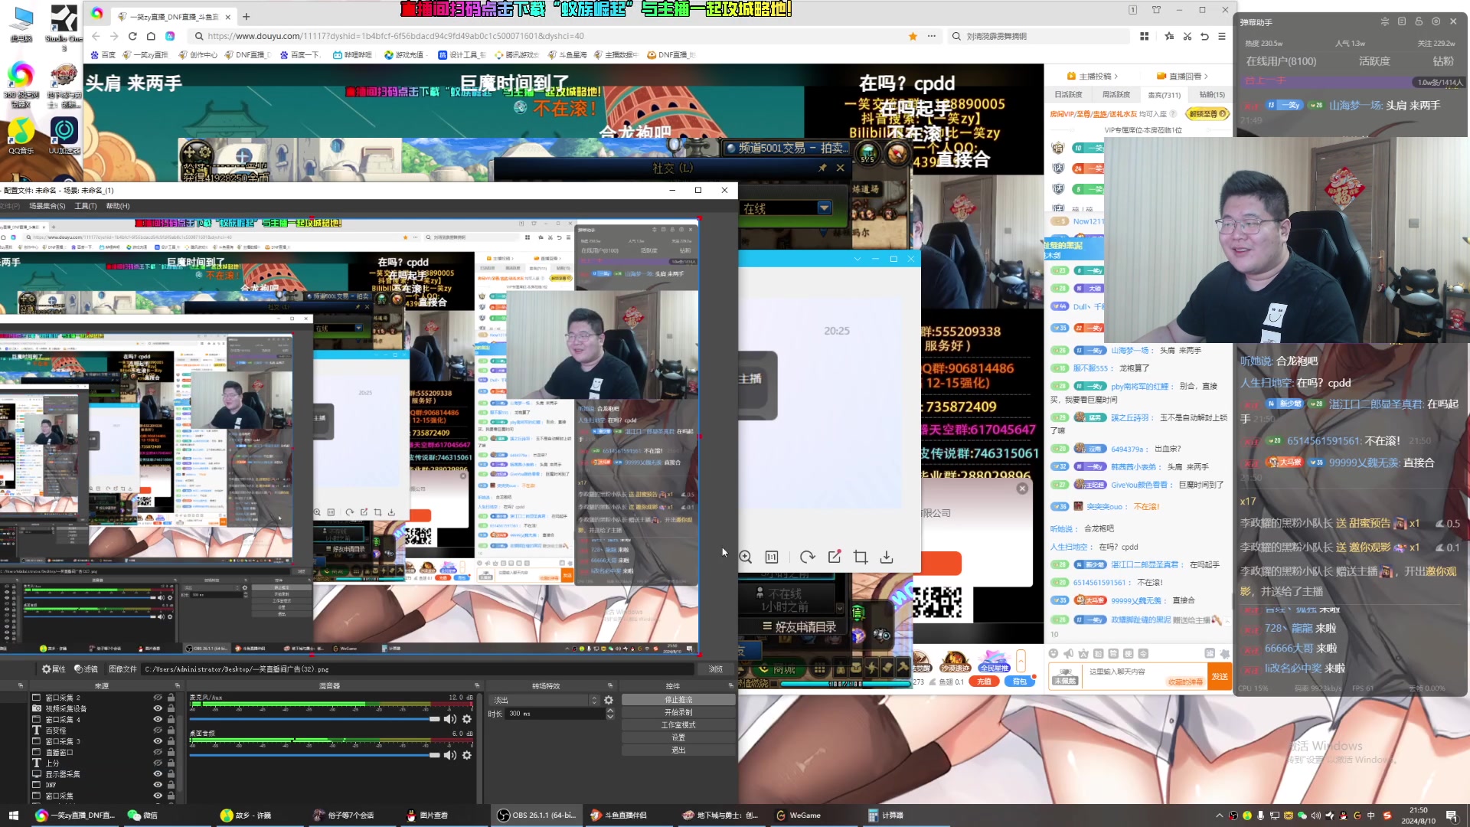This screenshot has height=827, width=1470.
Task: Switch to 周活跃度 tab
Action: (1116, 95)
